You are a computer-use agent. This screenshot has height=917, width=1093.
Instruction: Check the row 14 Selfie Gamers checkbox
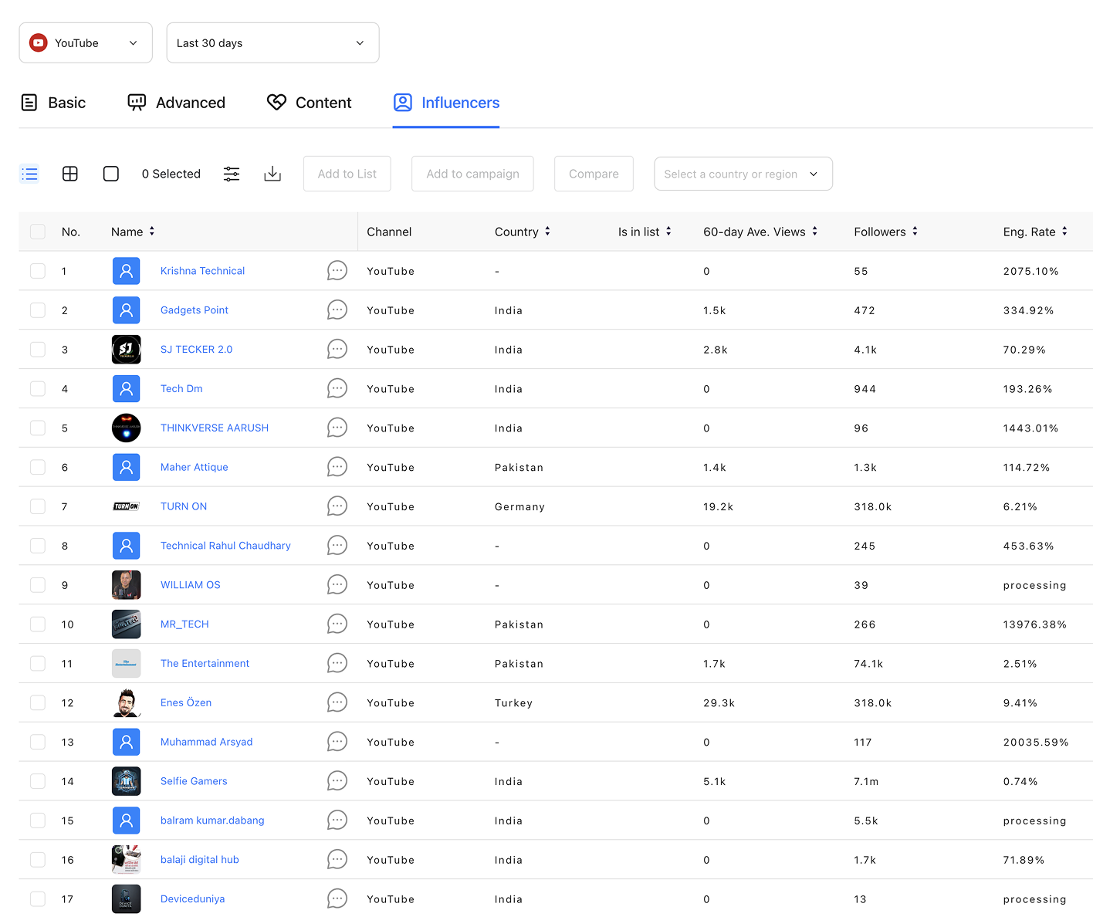[37, 781]
